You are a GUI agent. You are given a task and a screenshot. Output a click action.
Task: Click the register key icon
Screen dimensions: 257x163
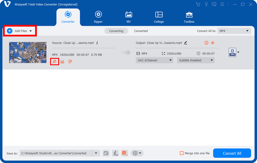(206, 4)
